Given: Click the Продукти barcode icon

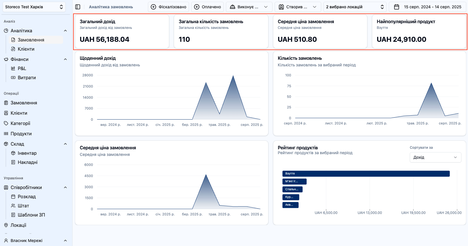Looking at the screenshot, I should (x=6, y=134).
